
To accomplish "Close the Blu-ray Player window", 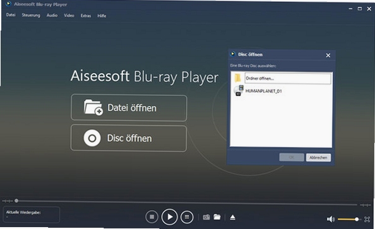I will 369,9.
